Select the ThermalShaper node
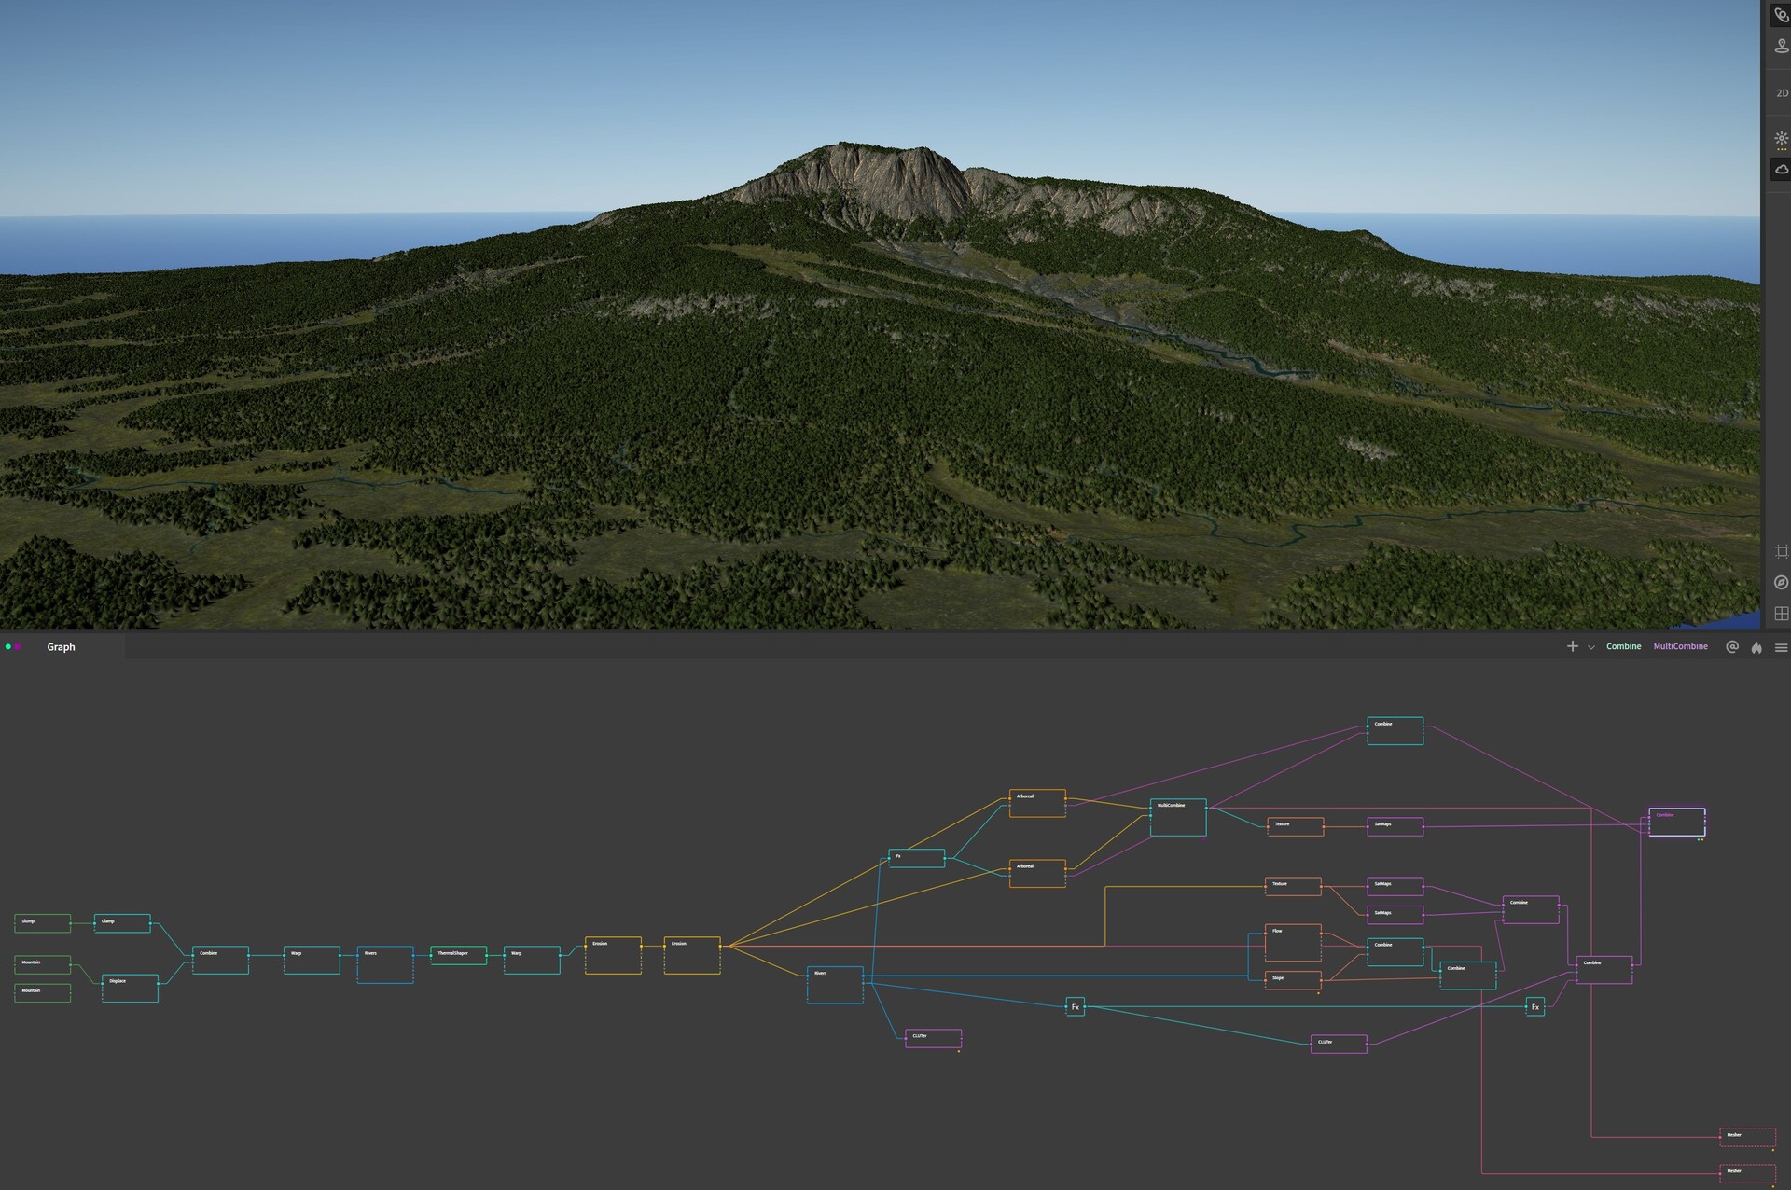This screenshot has width=1791, height=1190. click(458, 955)
